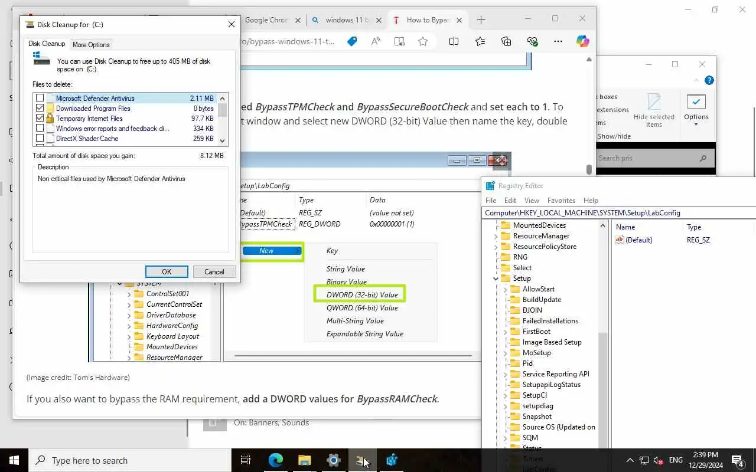Viewport: 756px width, 472px height.
Task: Check the DirectX Shader Cache checkbox
Action: point(40,139)
